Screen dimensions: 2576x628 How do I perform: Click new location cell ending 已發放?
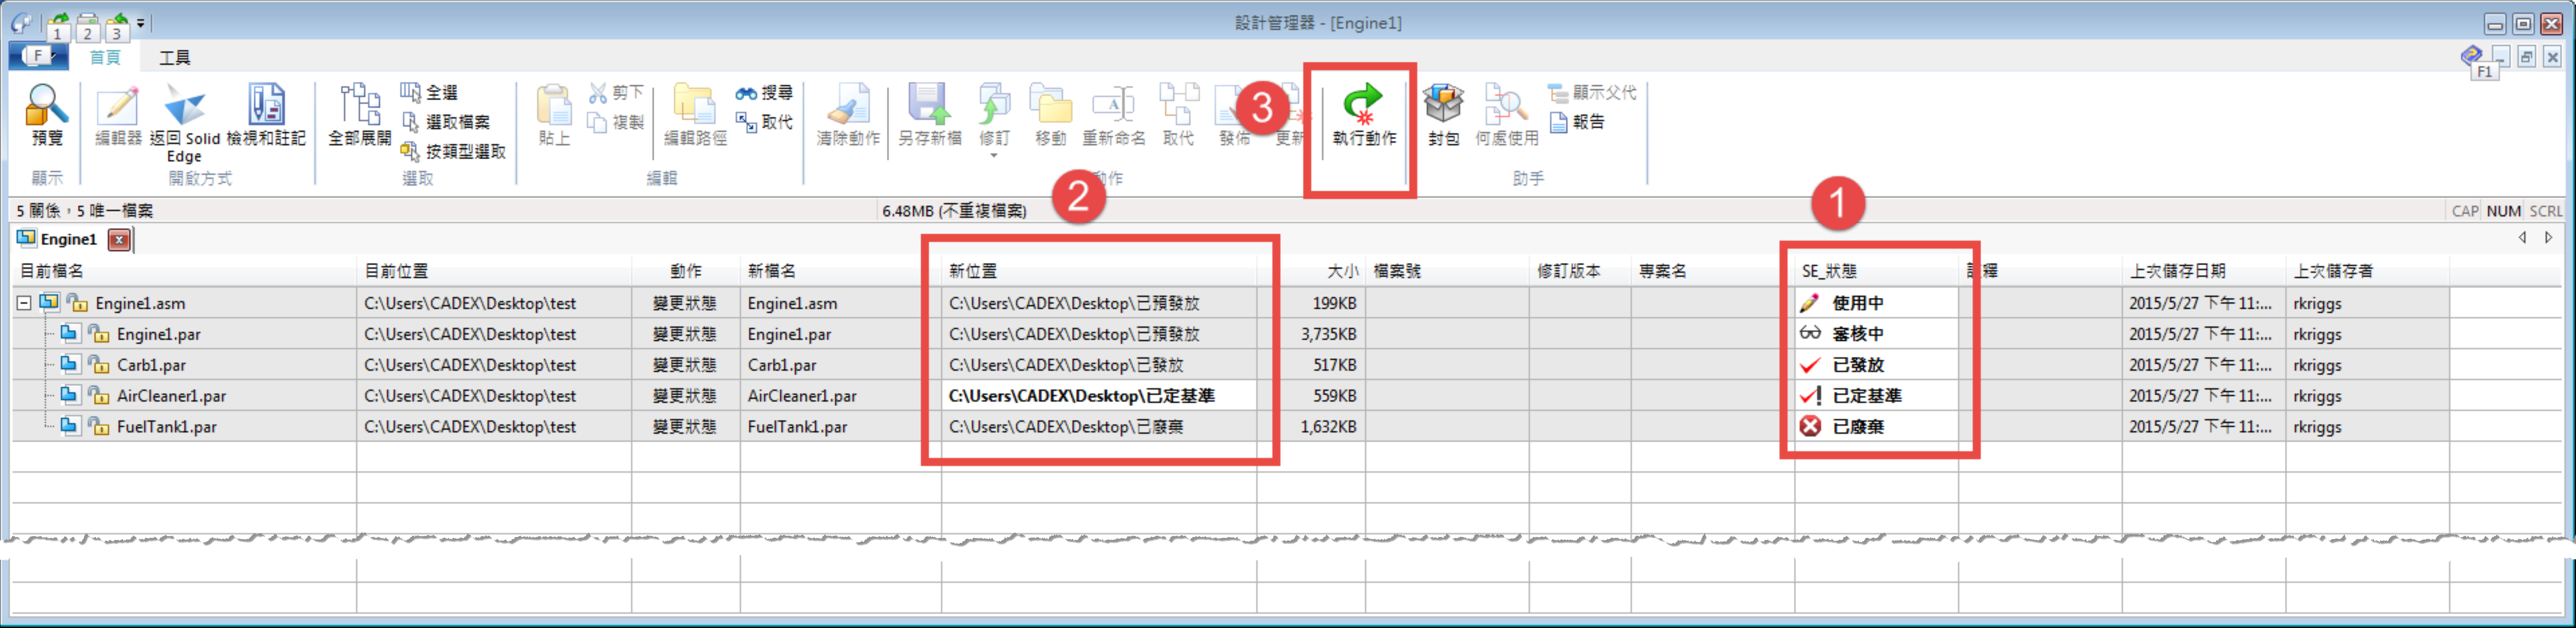click(1099, 365)
